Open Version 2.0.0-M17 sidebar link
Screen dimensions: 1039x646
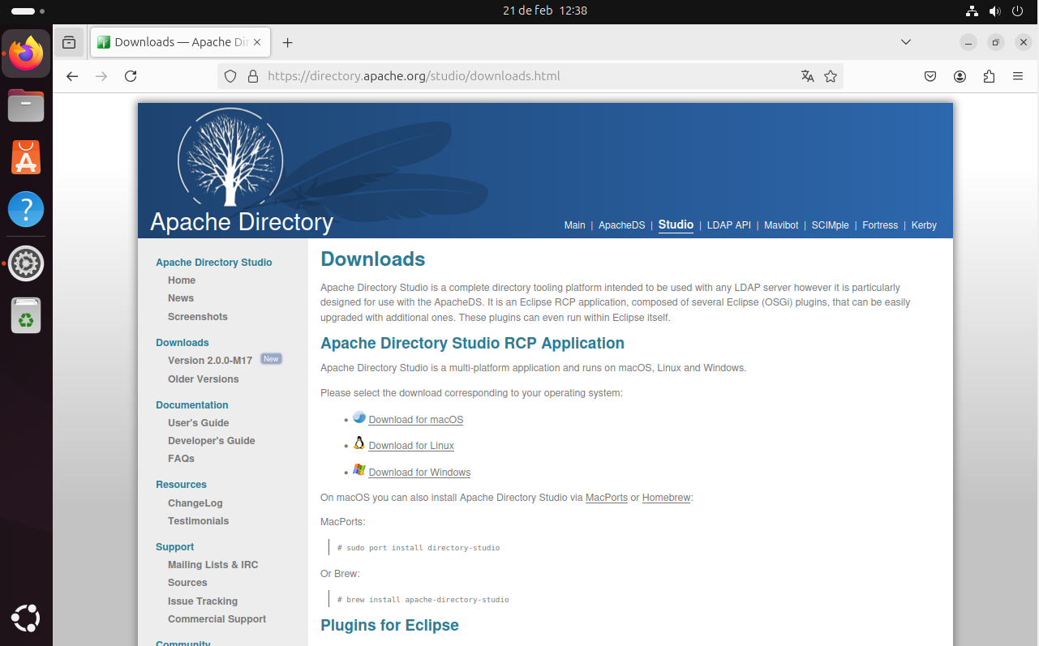click(210, 361)
